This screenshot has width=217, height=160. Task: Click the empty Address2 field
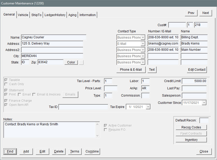(x=52, y=50)
